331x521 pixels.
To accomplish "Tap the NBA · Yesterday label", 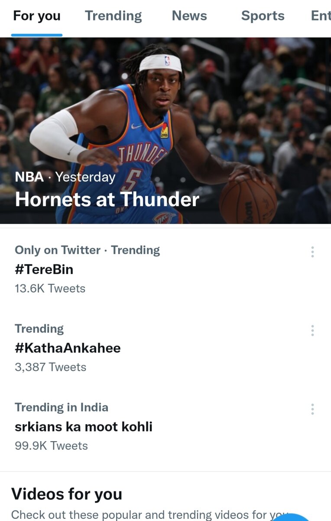I will coord(65,177).
